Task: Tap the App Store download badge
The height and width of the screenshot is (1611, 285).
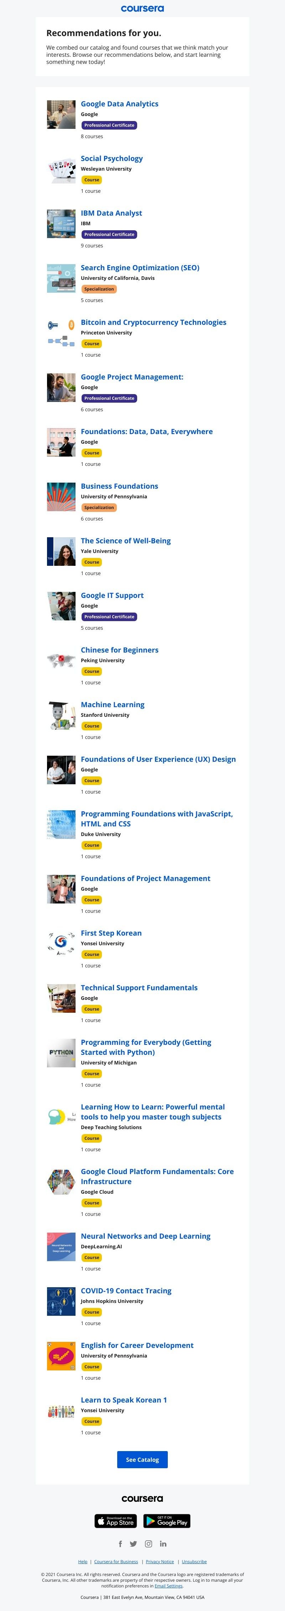Action: tap(115, 1521)
